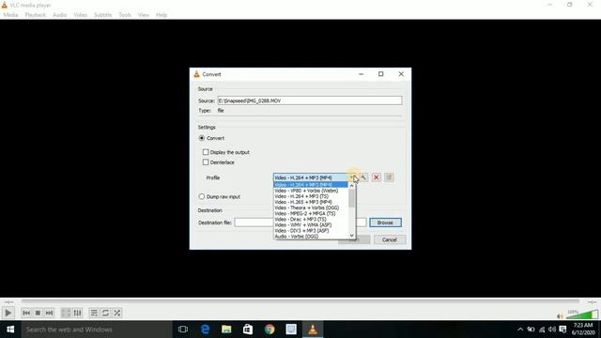
Task: Toggle fullscreen video mode
Action: [66, 313]
